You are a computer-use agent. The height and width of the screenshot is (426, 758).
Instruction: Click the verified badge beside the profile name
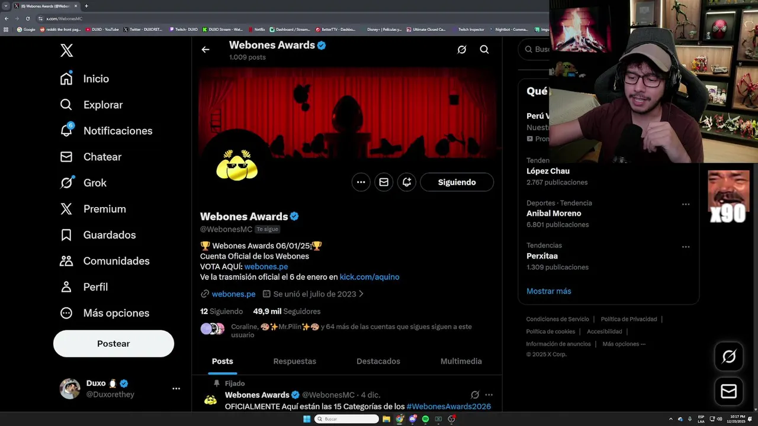pos(294,217)
